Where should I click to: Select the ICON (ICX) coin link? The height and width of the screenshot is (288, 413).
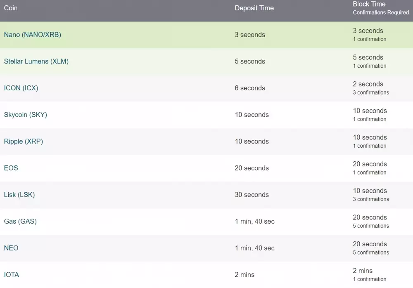point(21,88)
